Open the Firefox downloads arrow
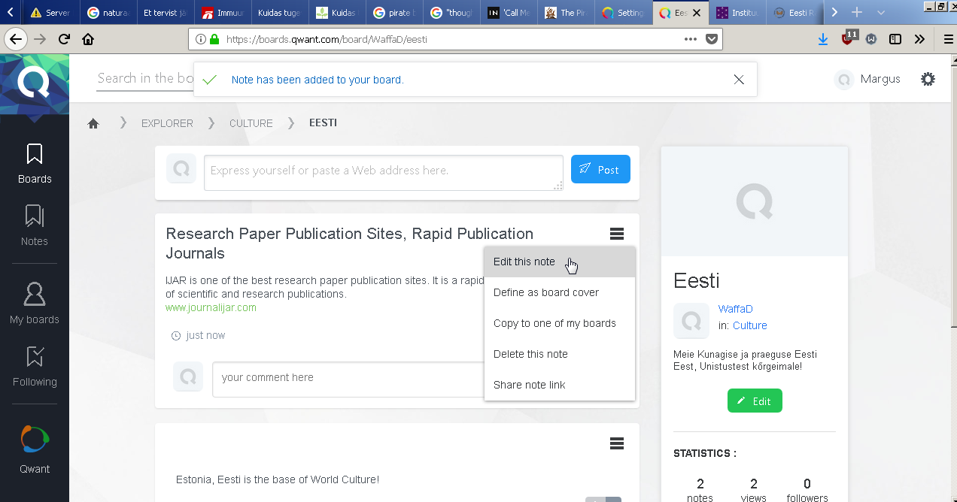The image size is (957, 502). point(823,39)
